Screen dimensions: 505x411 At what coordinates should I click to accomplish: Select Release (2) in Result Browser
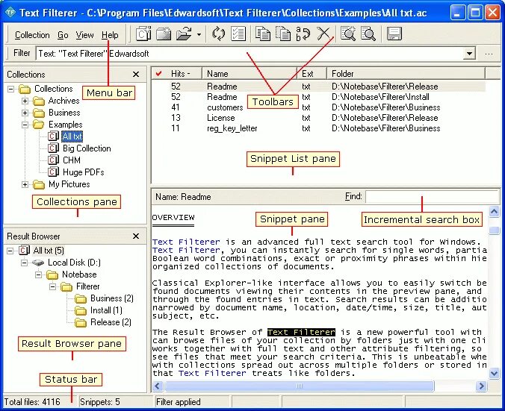[111, 322]
